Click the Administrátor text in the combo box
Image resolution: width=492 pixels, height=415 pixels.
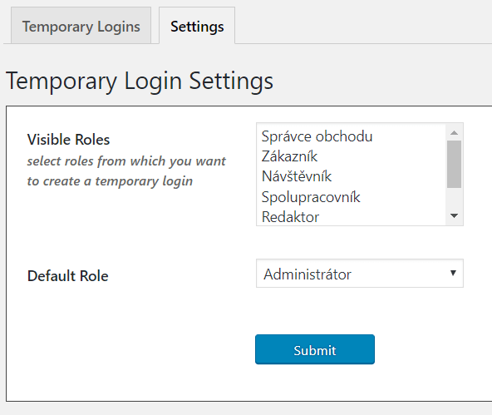pyautogui.click(x=307, y=274)
